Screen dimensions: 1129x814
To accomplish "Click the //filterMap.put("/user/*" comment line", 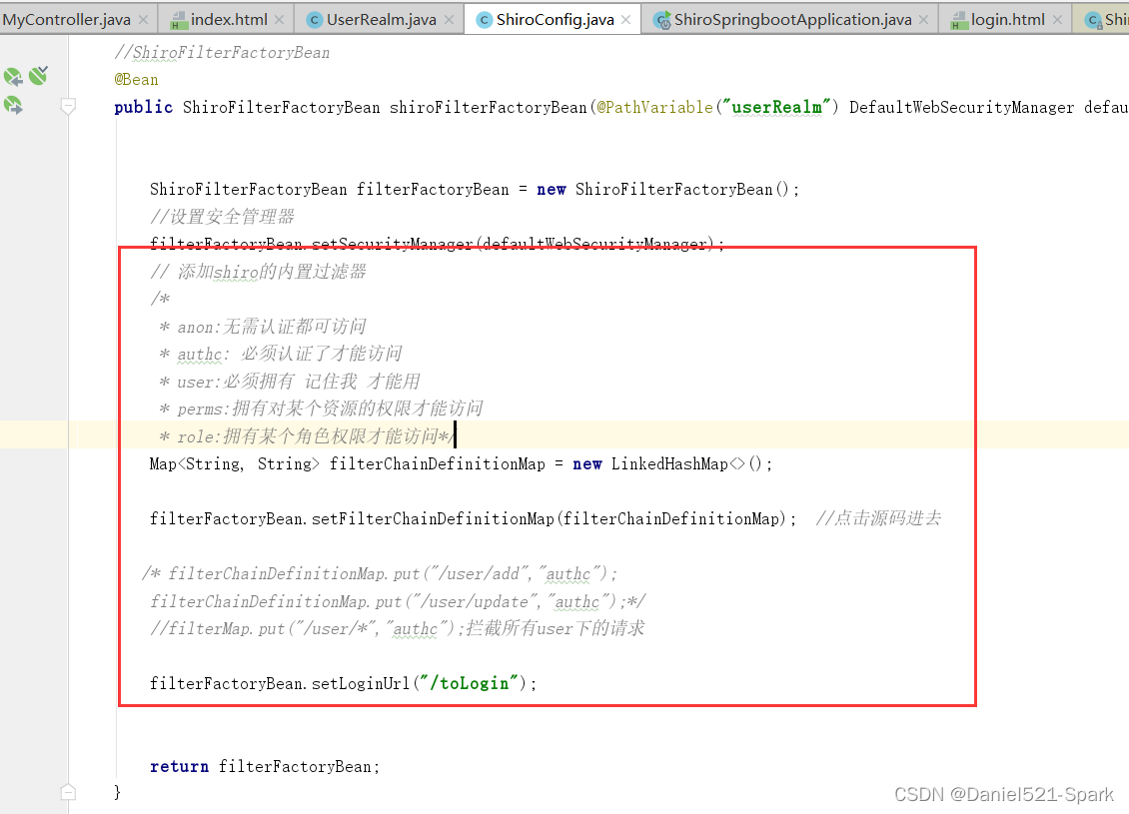I will tap(397, 628).
